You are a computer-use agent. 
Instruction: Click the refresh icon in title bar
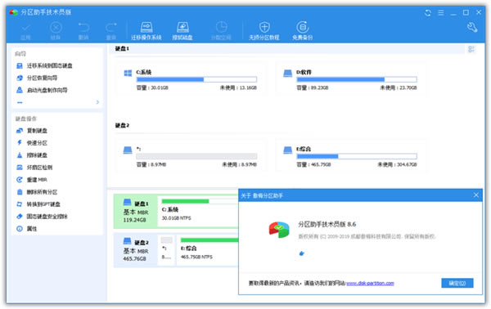click(x=428, y=12)
